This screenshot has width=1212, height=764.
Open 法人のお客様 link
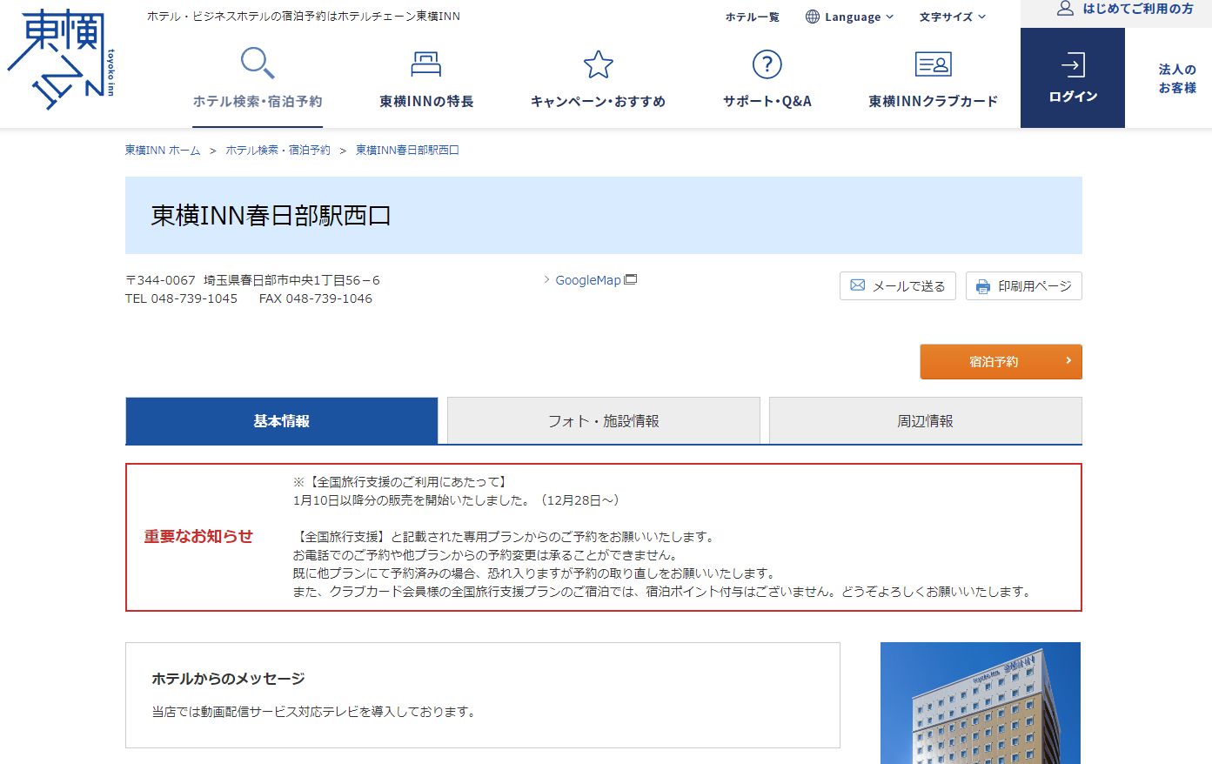click(1177, 78)
